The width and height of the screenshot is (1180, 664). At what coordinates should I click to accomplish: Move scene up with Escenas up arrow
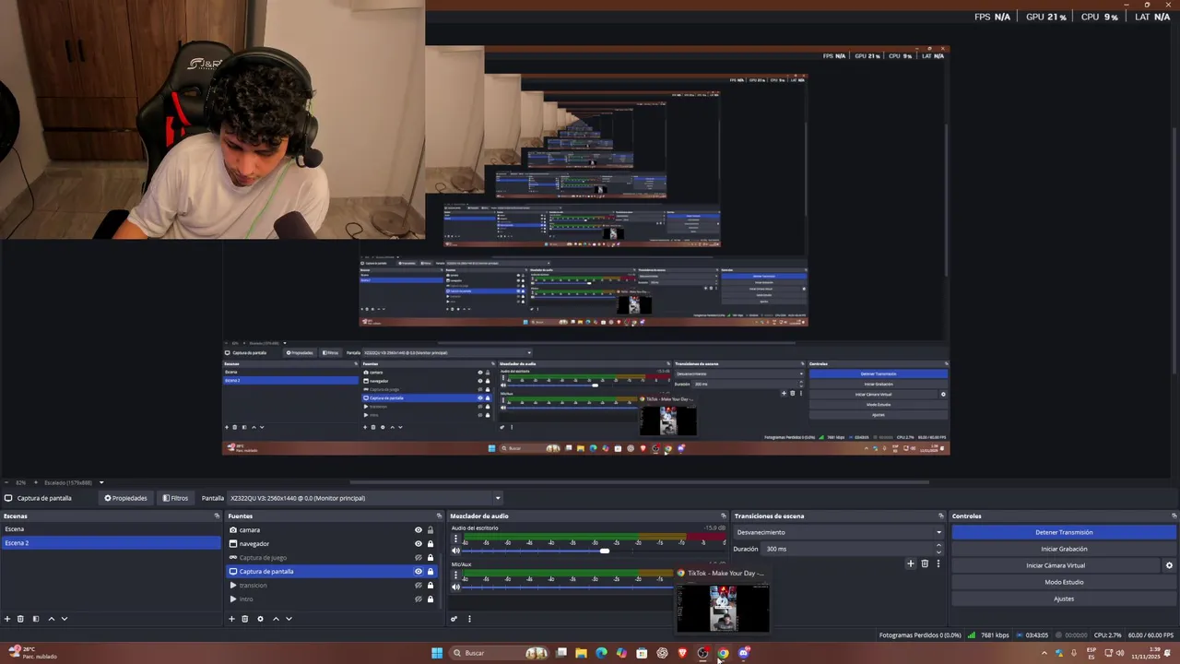point(51,619)
